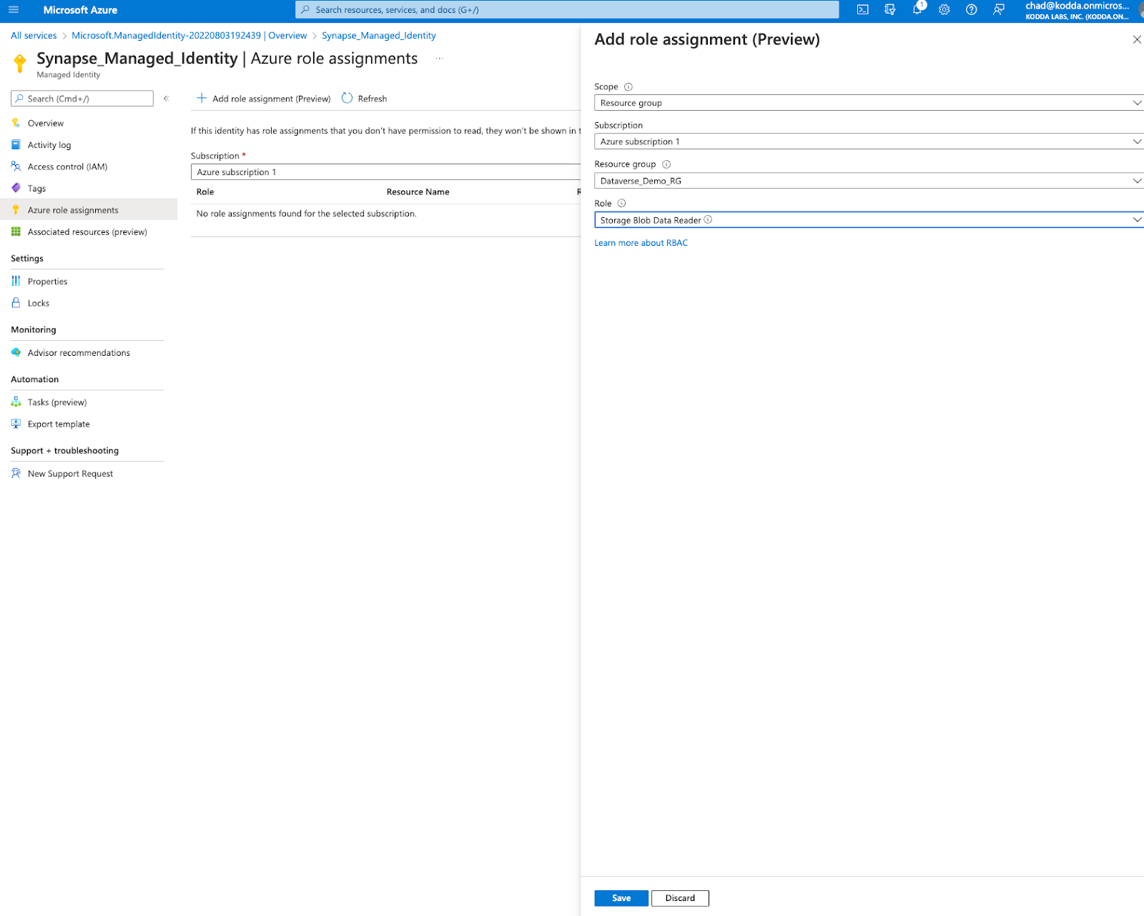Open Overview in the sidebar
This screenshot has width=1144, height=916.
tap(46, 124)
